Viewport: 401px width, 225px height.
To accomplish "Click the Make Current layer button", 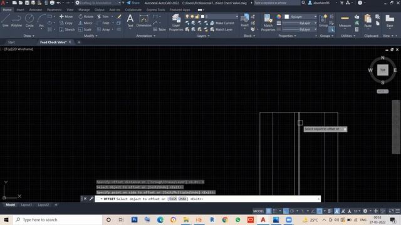I will click(222, 23).
